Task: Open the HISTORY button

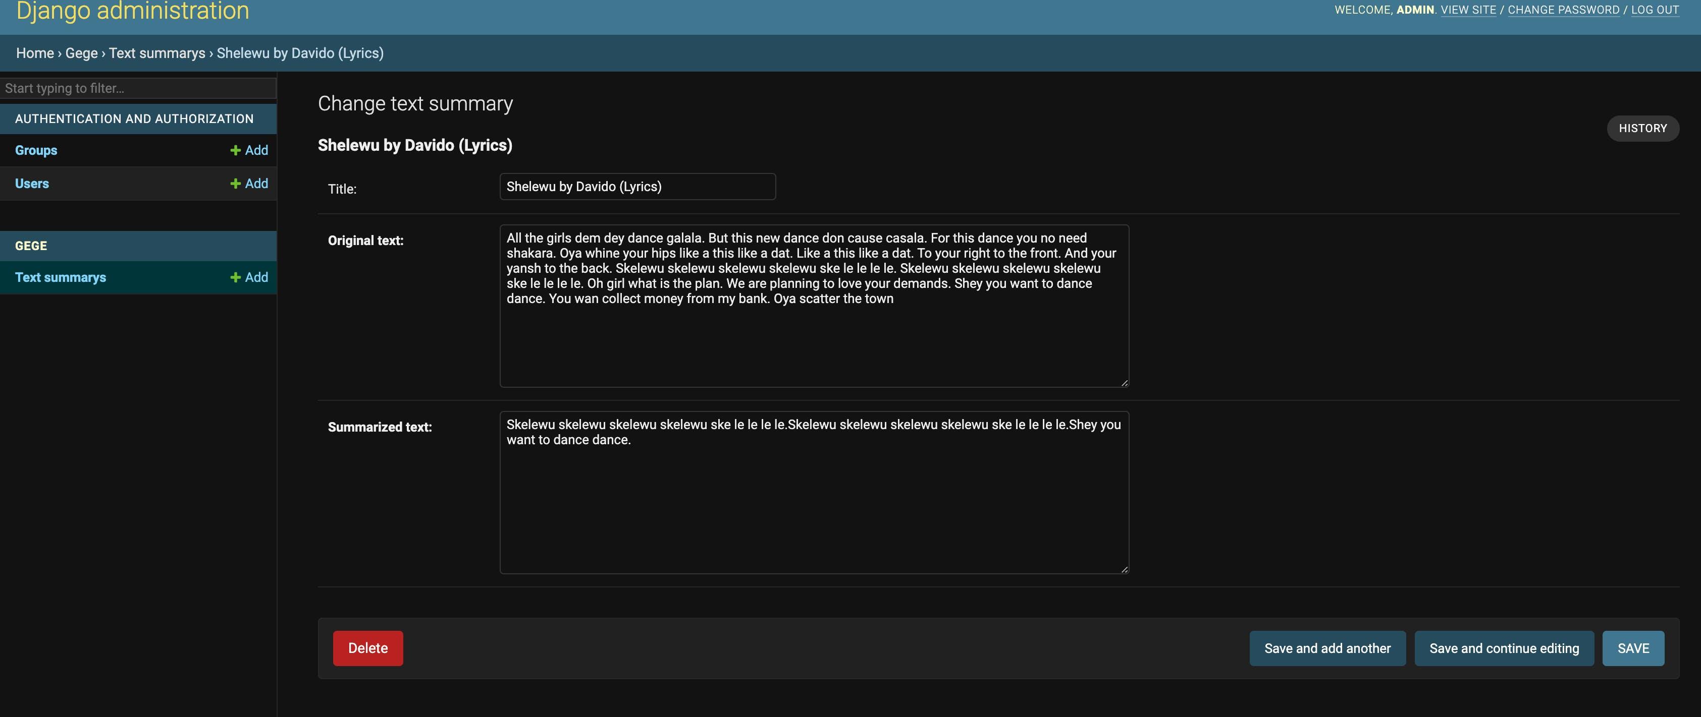Action: pyautogui.click(x=1643, y=128)
